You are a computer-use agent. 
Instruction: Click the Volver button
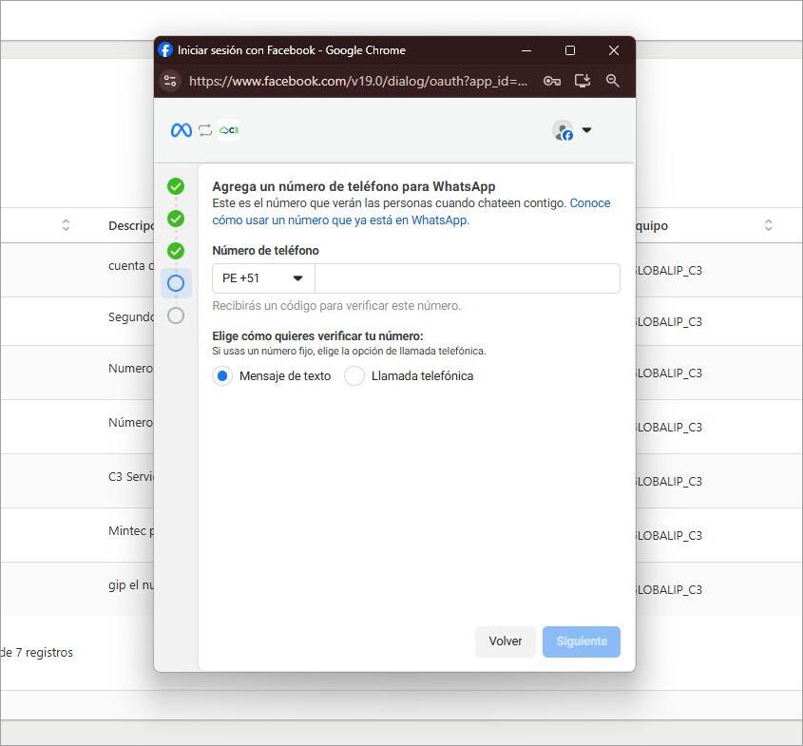click(x=506, y=641)
